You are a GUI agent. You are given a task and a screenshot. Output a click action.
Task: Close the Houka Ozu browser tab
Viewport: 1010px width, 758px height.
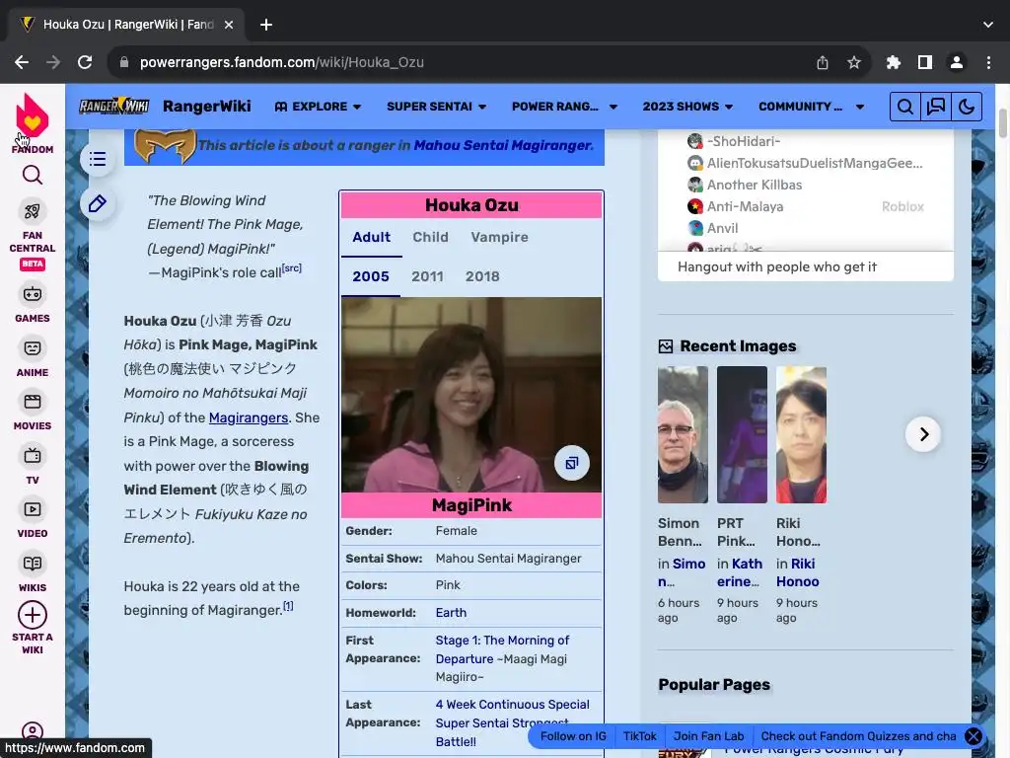click(x=229, y=25)
